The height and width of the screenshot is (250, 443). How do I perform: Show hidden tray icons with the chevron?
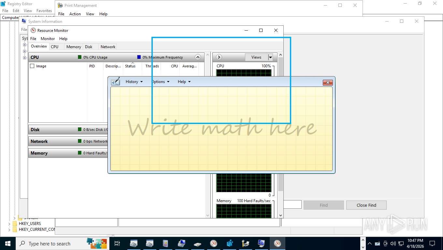[370, 243]
